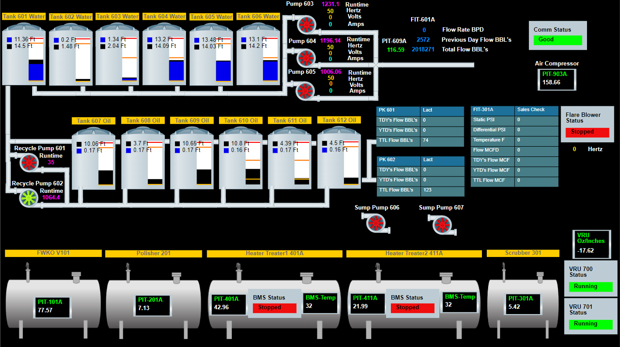
Task: Click the Tank 607 Oil label
Action: (x=94, y=121)
